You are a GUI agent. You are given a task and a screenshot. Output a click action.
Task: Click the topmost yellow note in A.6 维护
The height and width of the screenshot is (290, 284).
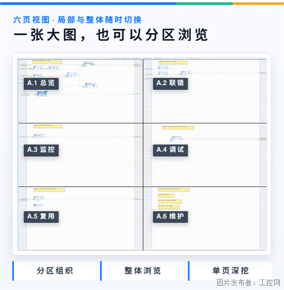pyautogui.click(x=174, y=190)
